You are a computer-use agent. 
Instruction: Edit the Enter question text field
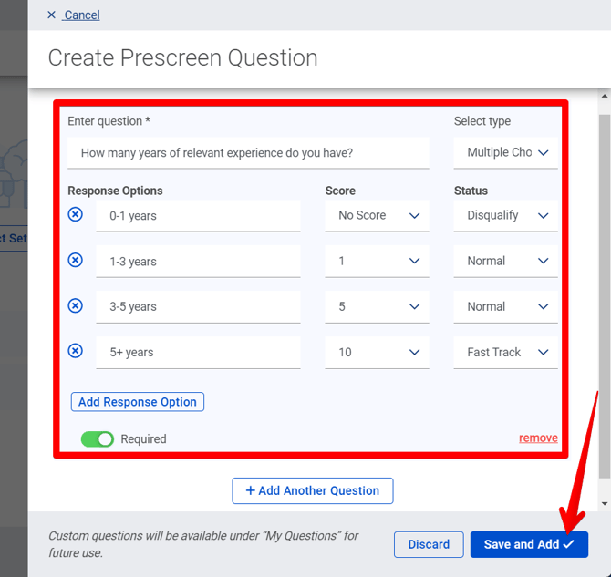point(248,153)
